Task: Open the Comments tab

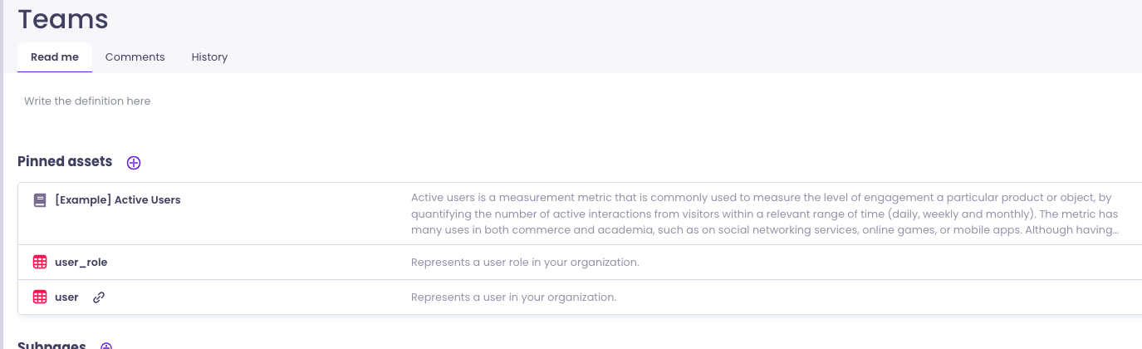Action: point(135,57)
